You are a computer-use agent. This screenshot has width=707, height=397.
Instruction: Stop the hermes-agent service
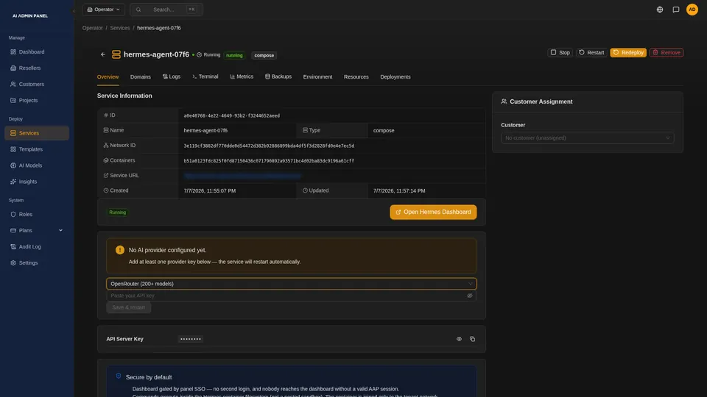(560, 53)
